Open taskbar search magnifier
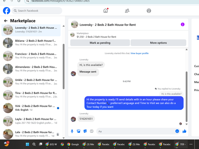199x149 pixels. point(34,144)
